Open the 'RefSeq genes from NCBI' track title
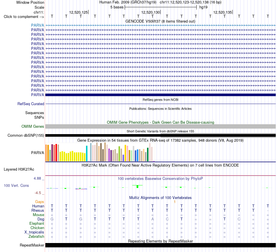The width and height of the screenshot is (276, 252). [160, 100]
